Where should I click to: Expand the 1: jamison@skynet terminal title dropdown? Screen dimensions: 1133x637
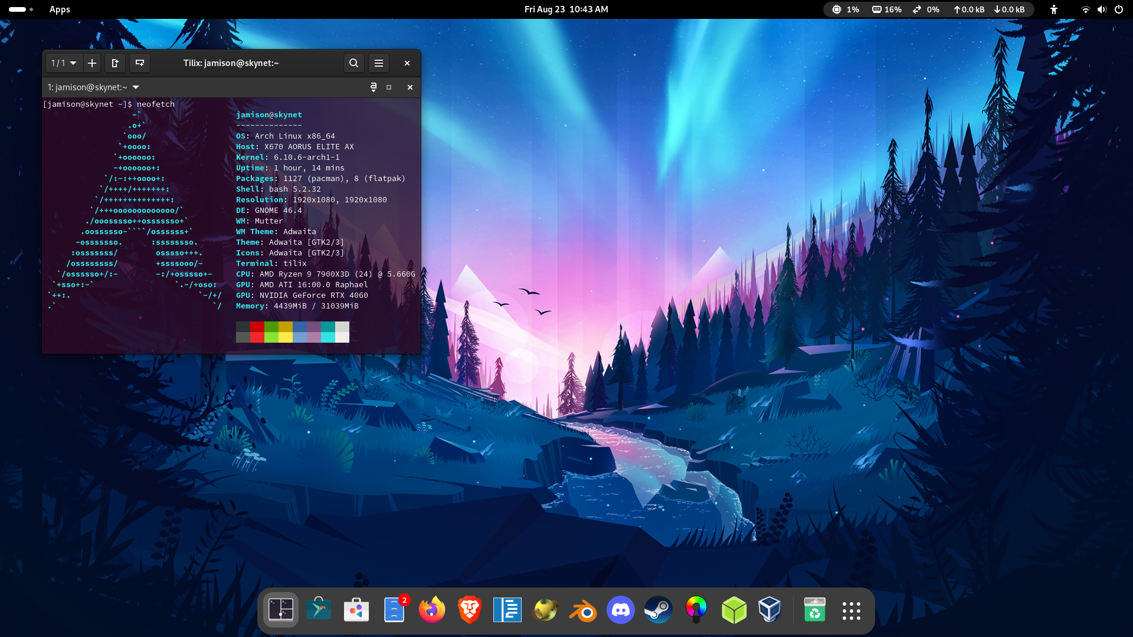click(x=94, y=87)
